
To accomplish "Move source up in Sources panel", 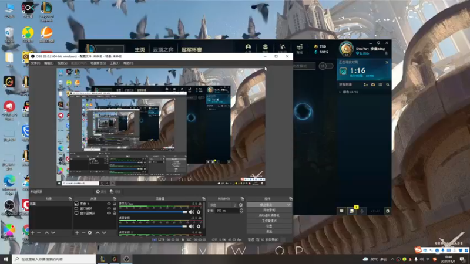I will point(98,232).
